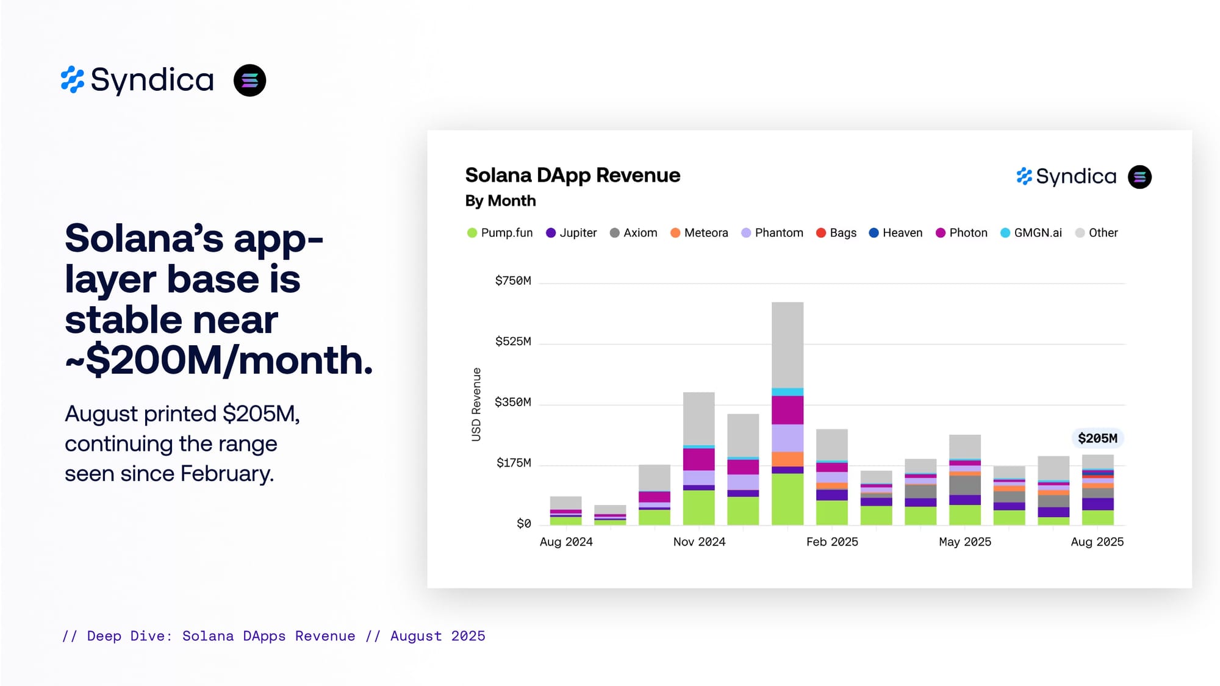
Task: Select the Pump.fun legend color dot
Action: click(x=472, y=233)
